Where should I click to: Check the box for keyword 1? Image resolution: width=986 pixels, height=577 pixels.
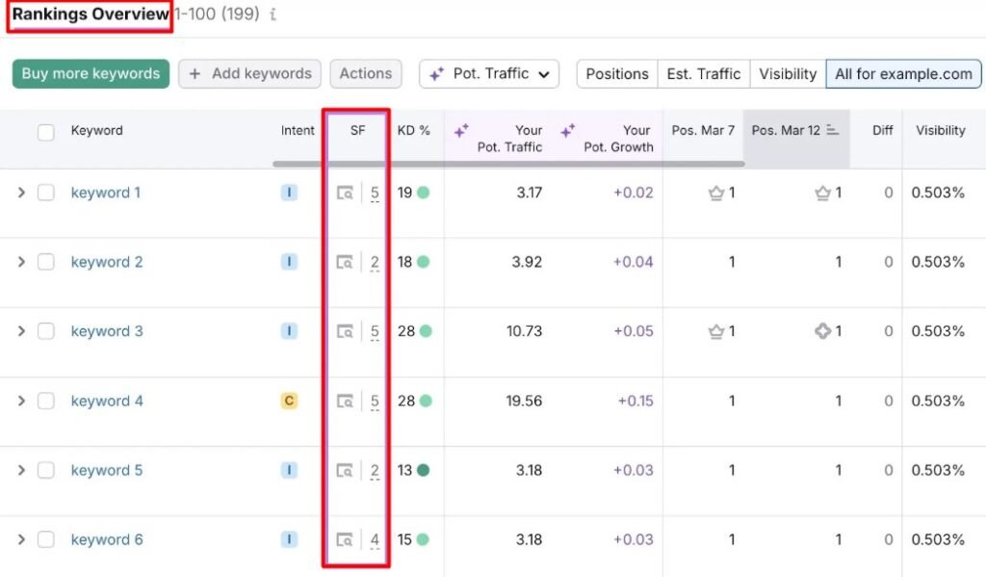click(46, 193)
